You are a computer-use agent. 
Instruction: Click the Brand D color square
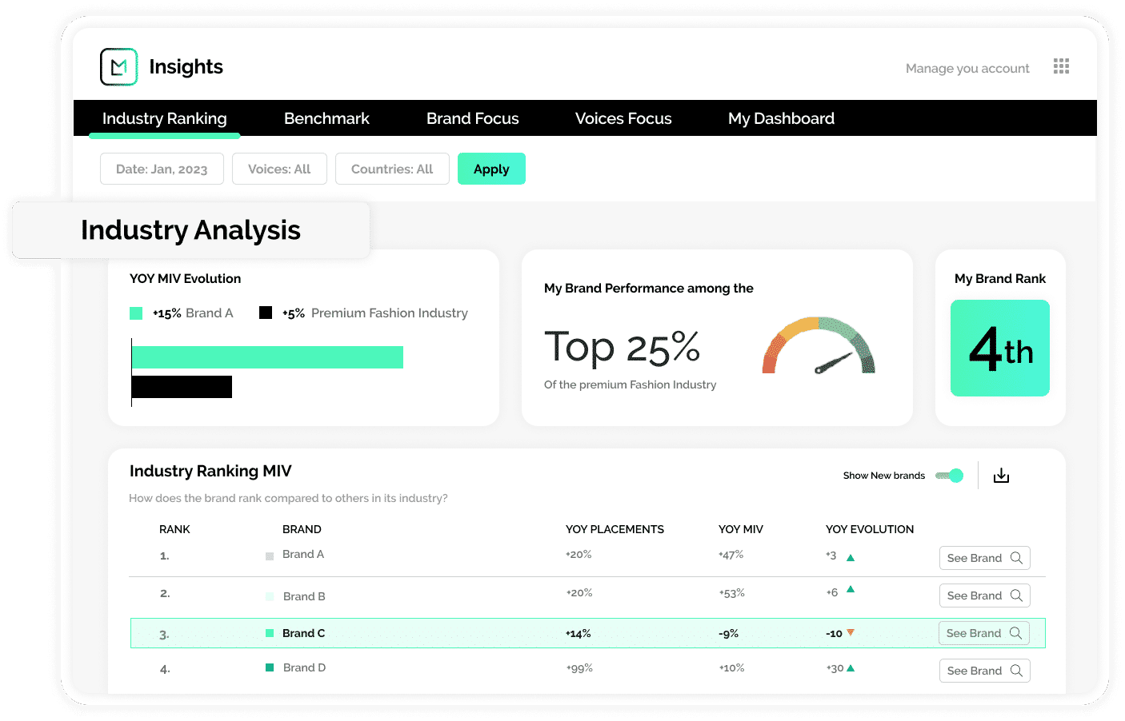(x=270, y=667)
